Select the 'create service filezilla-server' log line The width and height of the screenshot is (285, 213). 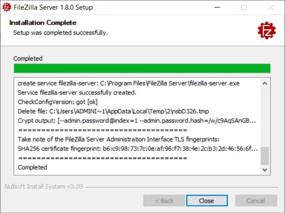(128, 83)
